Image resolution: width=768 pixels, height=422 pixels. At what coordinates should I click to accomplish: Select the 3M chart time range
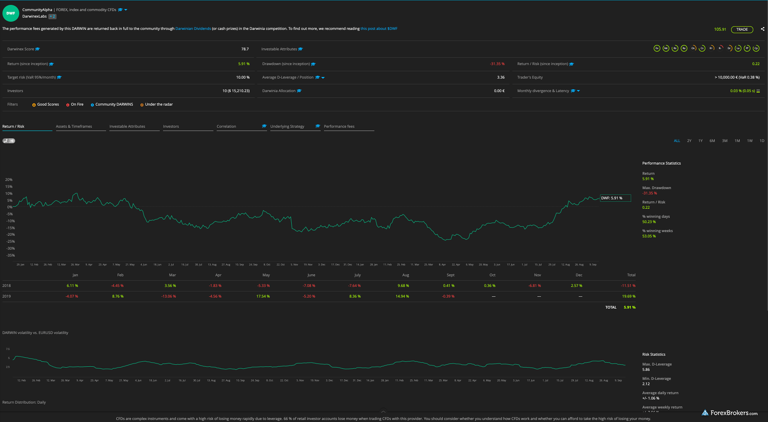pos(725,141)
